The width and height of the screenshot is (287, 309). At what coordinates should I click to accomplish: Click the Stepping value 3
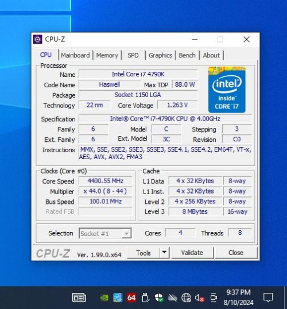pos(236,129)
